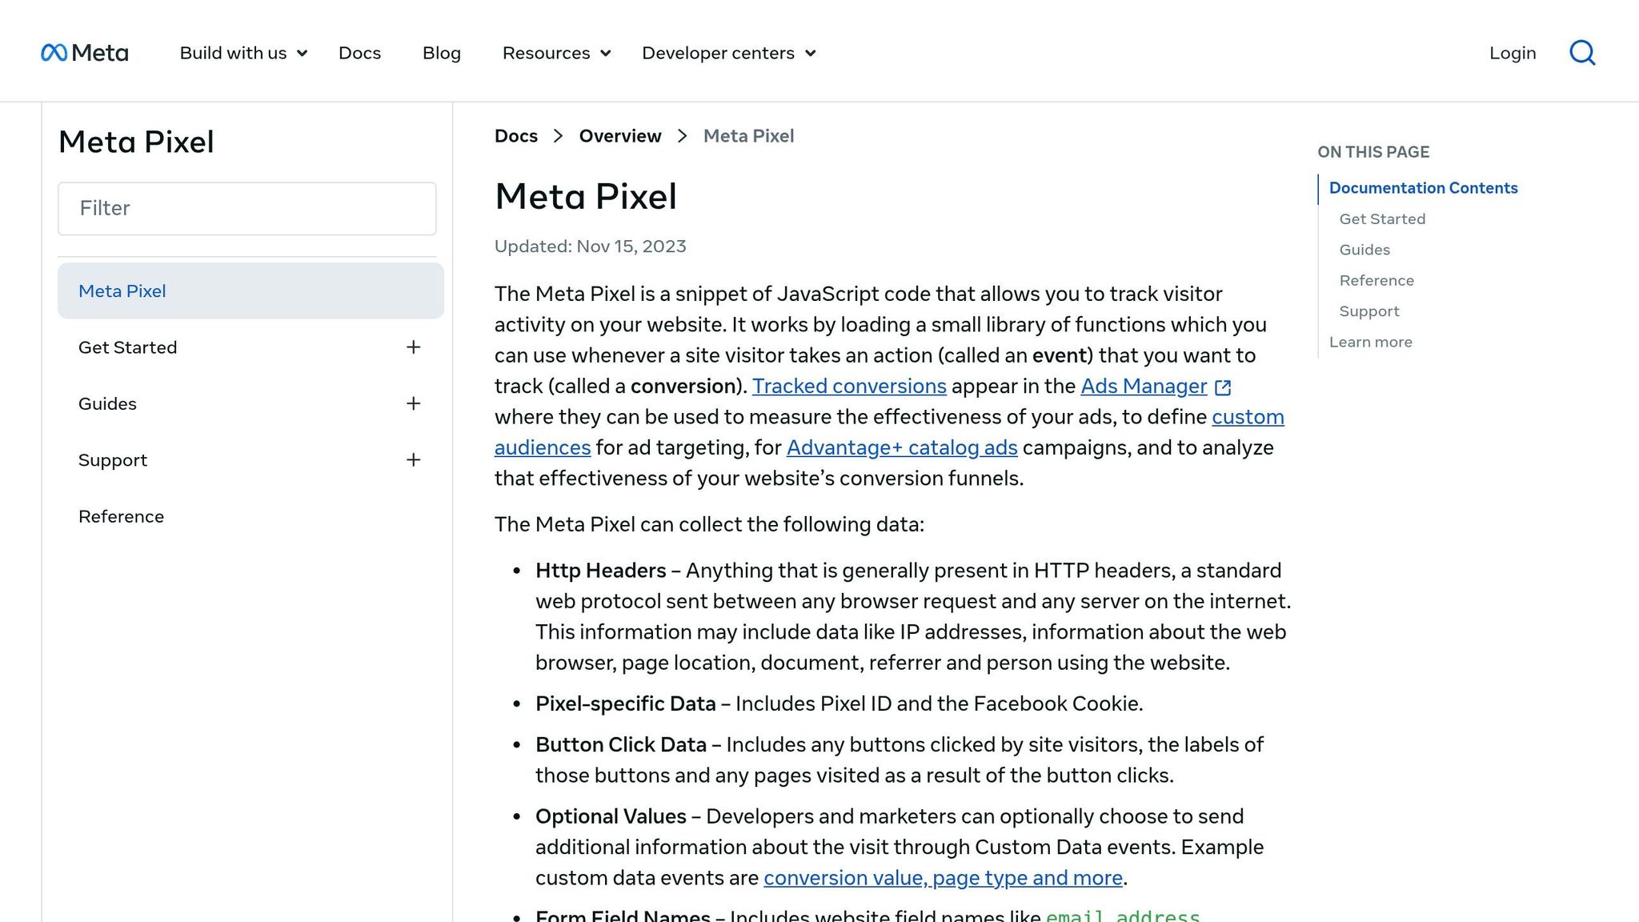Open Blog from the top navigation
This screenshot has height=922, width=1639.
click(x=442, y=53)
